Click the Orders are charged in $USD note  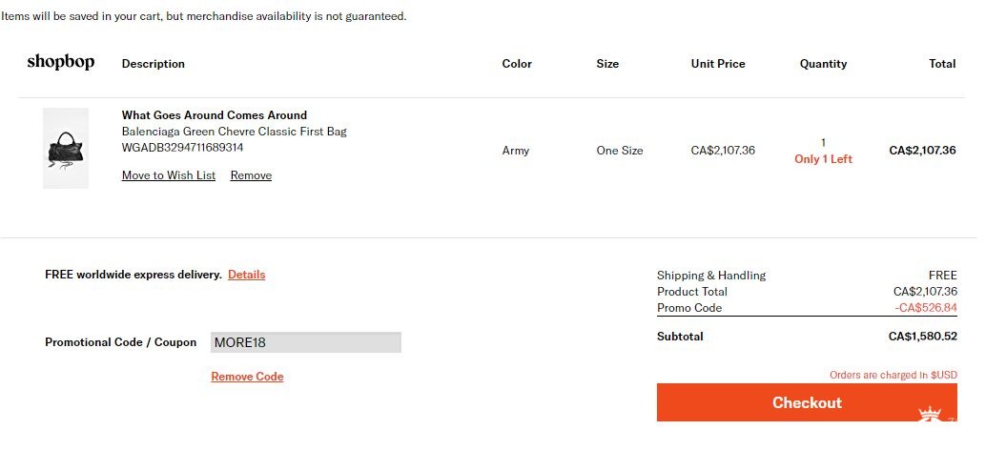(893, 376)
